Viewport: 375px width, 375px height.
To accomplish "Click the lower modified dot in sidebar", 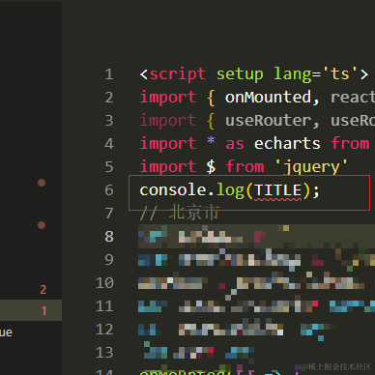I will [42, 225].
